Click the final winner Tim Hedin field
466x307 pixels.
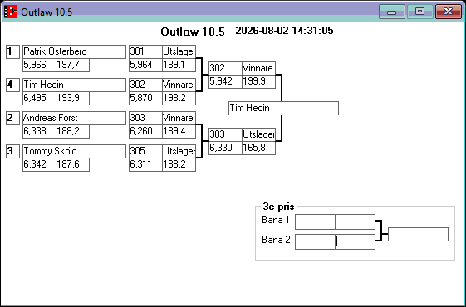283,108
